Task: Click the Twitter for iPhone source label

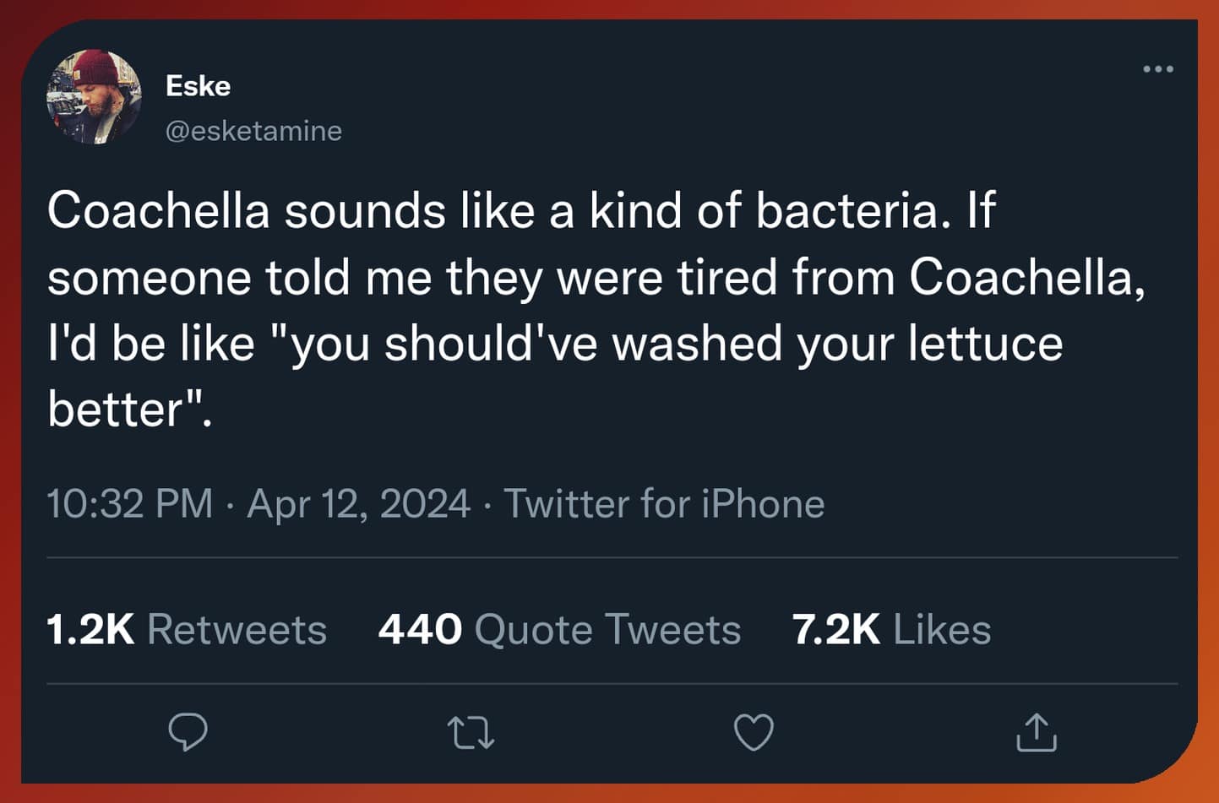Action: point(664,504)
